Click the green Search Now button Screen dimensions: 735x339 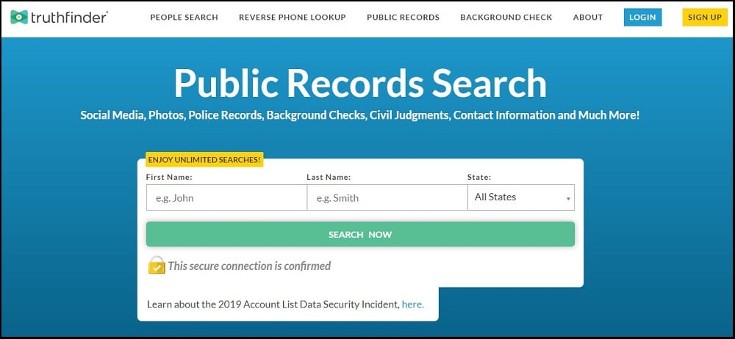pyautogui.click(x=360, y=234)
